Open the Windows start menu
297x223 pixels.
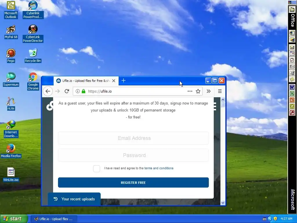(14, 219)
